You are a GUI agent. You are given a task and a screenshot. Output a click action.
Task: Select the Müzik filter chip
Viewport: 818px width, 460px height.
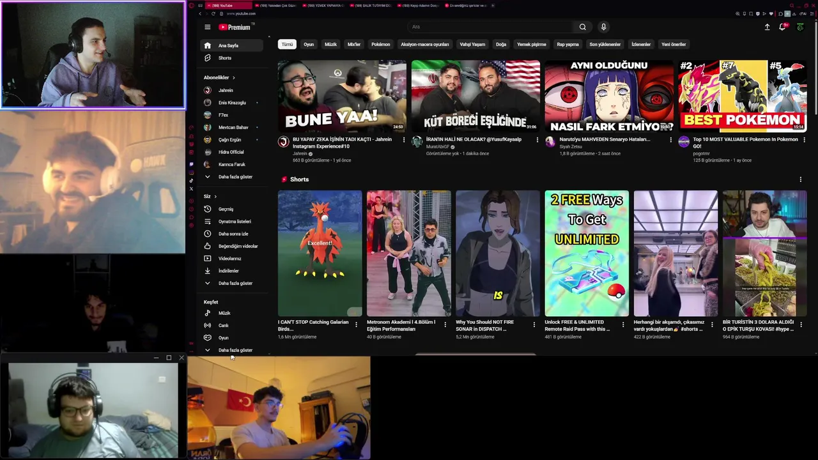tap(330, 44)
